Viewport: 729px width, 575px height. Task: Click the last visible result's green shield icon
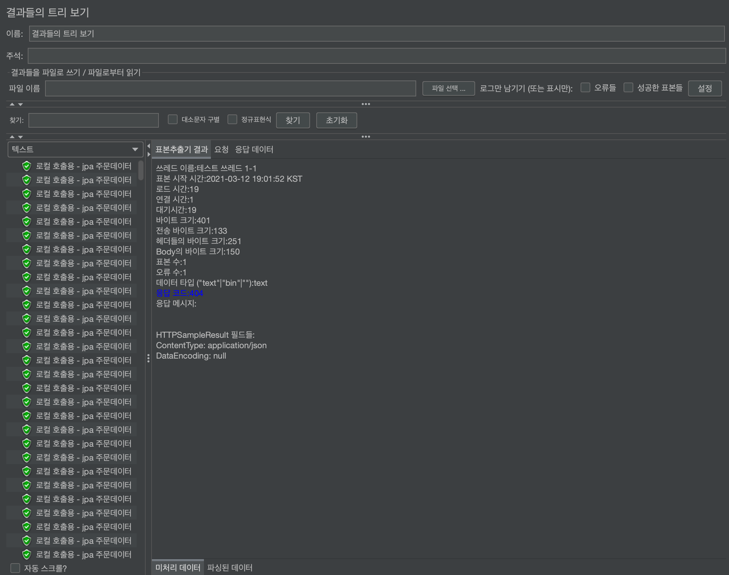click(27, 555)
